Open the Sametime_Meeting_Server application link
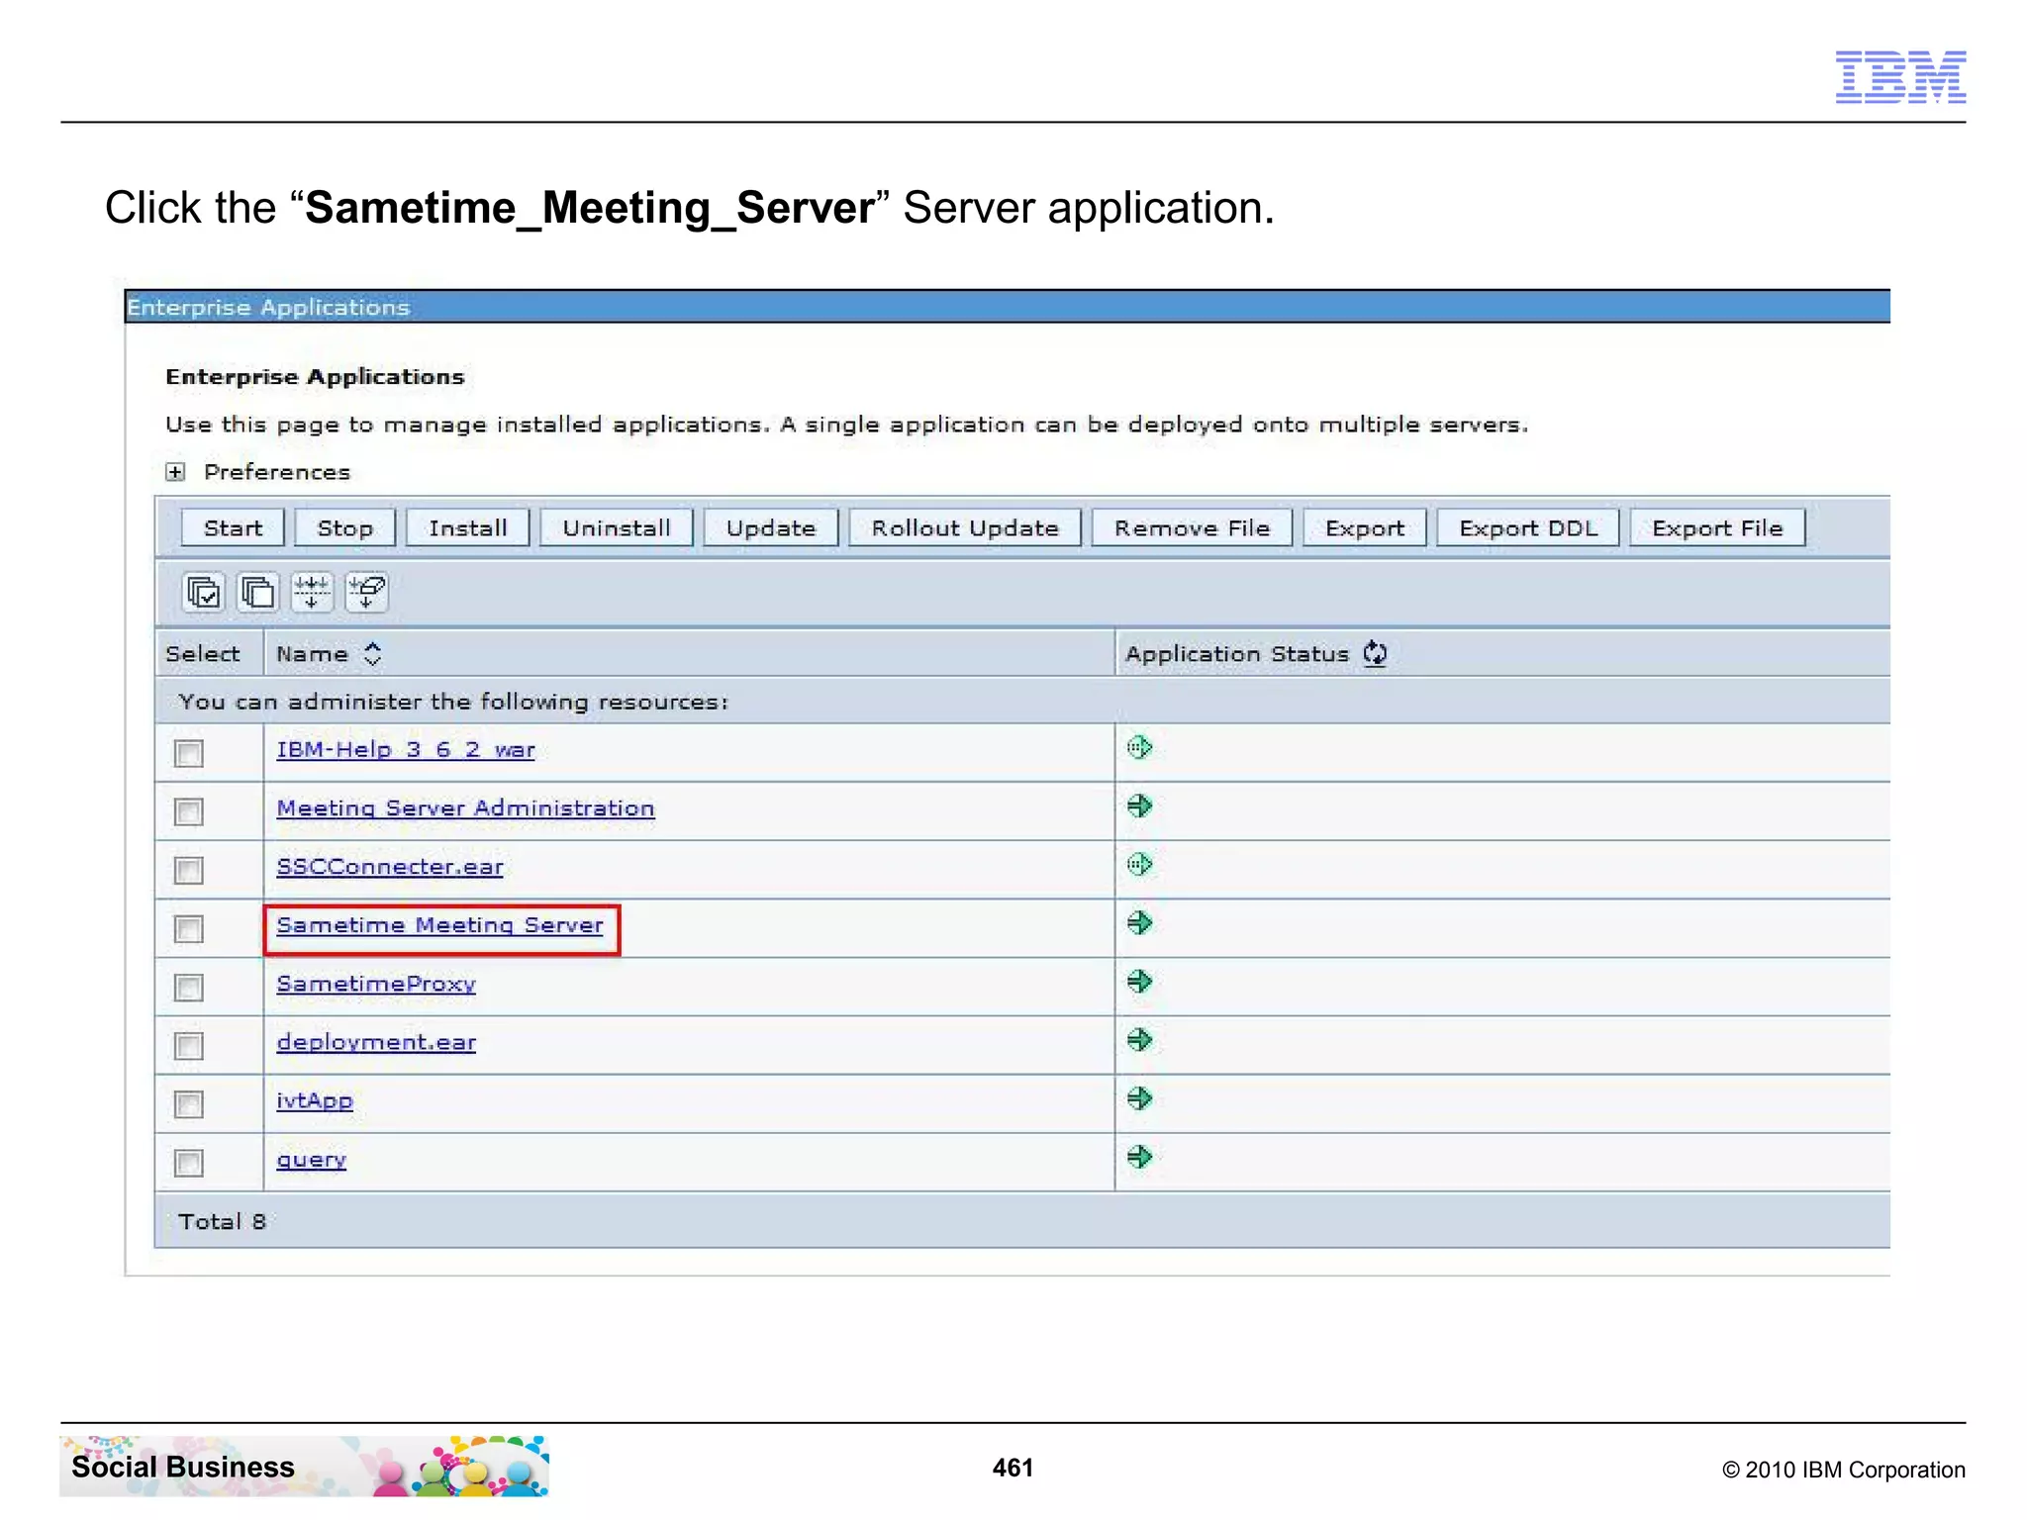 pyautogui.click(x=440, y=925)
